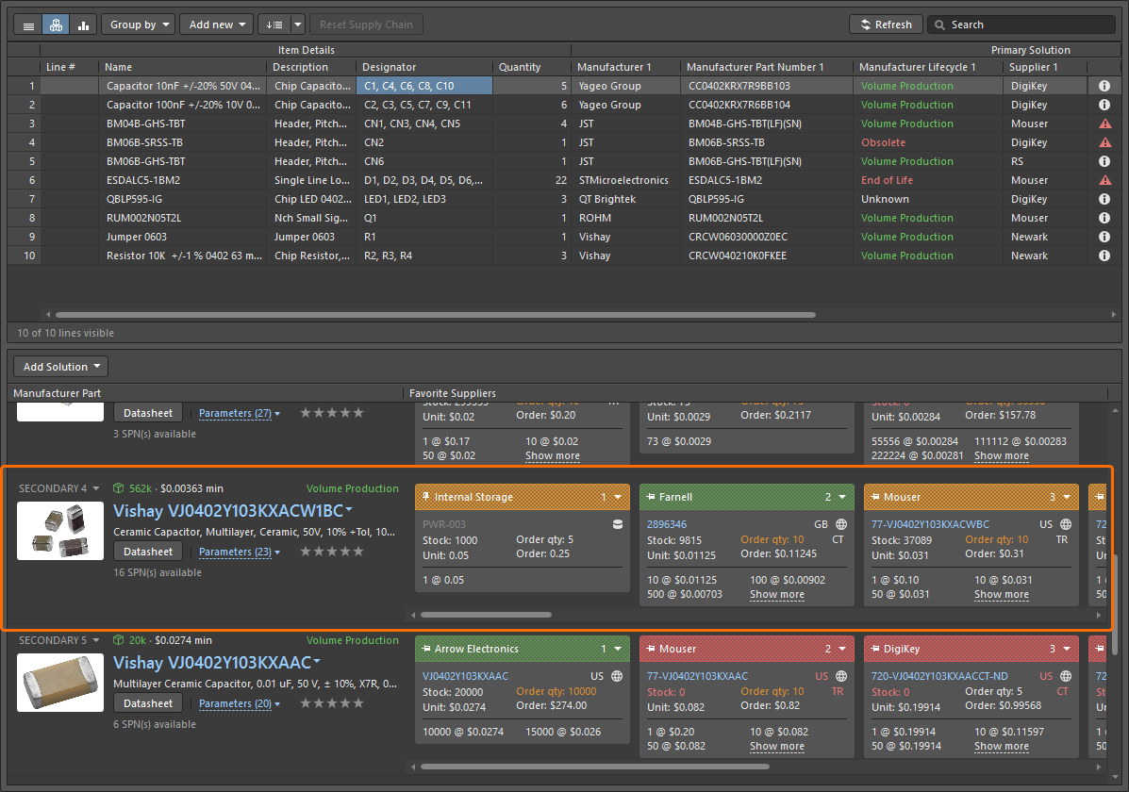This screenshot has height=792, width=1129.
Task: Click the sort order icon button
Action: (273, 25)
